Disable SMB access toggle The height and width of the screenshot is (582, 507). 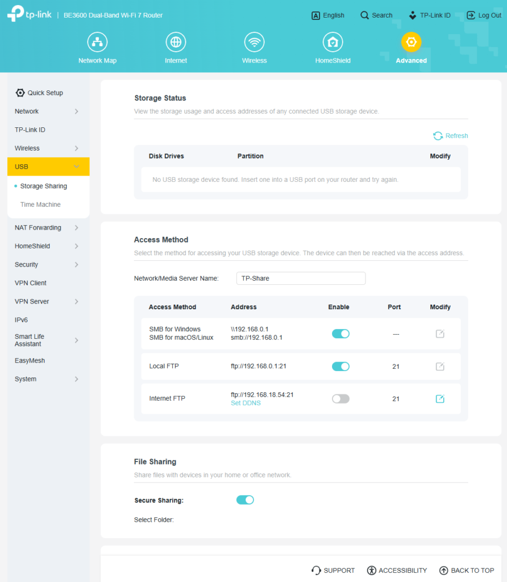pos(340,334)
